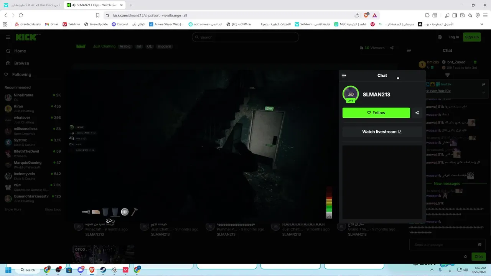This screenshot has height=276, width=491.
Task: Click the Just Chatting category tag
Action: coord(104,46)
